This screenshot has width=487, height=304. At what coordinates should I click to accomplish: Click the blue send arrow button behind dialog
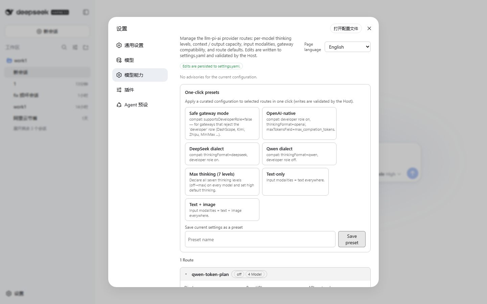click(x=412, y=173)
